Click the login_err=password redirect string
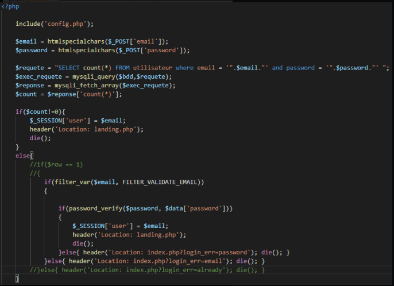The width and height of the screenshot is (394, 286). 179,253
